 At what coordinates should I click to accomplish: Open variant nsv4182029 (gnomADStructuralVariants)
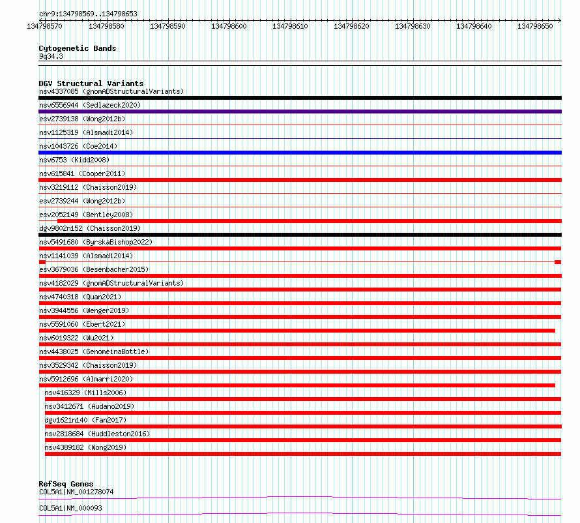click(x=111, y=283)
